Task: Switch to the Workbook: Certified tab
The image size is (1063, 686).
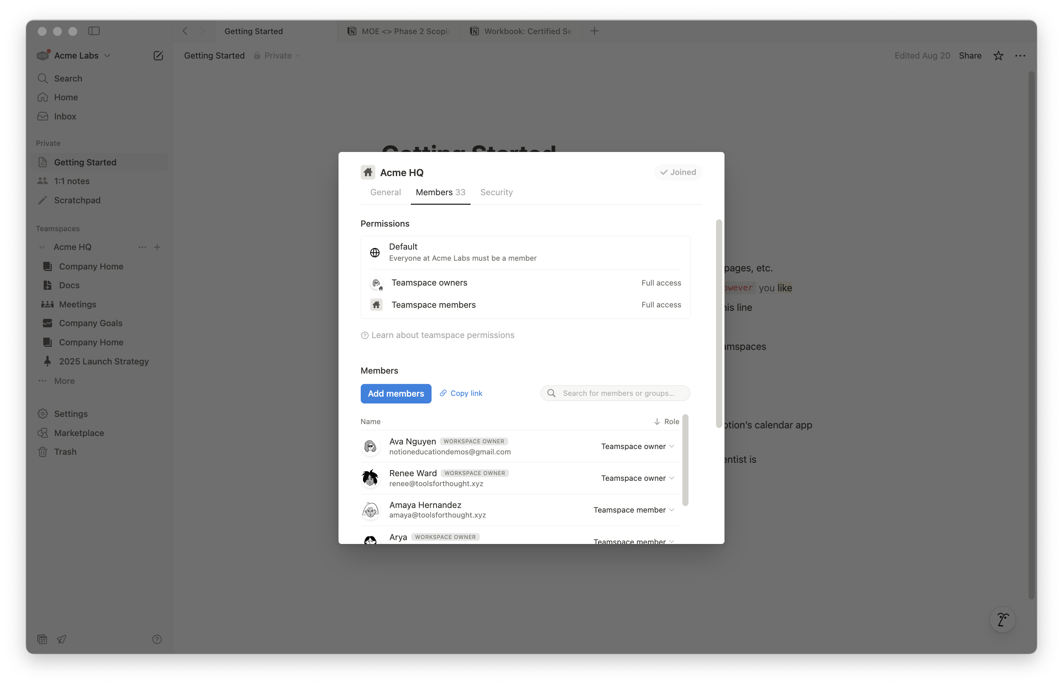Action: (523, 31)
